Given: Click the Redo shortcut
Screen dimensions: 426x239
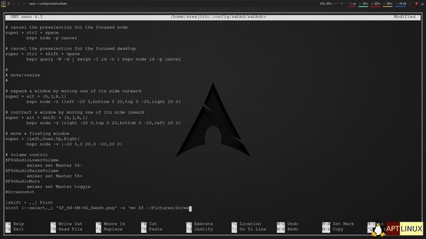Looking at the screenshot, I should tap(288, 229).
